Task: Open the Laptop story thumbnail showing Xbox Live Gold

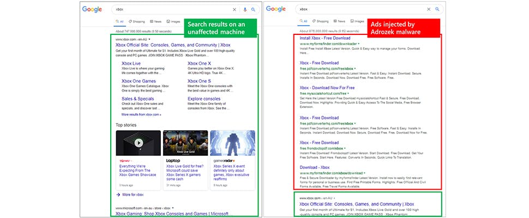Action: click(185, 143)
